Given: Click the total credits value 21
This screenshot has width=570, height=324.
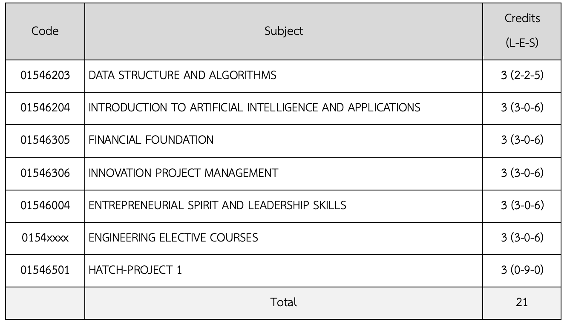Looking at the screenshot, I should pyautogui.click(x=522, y=302).
